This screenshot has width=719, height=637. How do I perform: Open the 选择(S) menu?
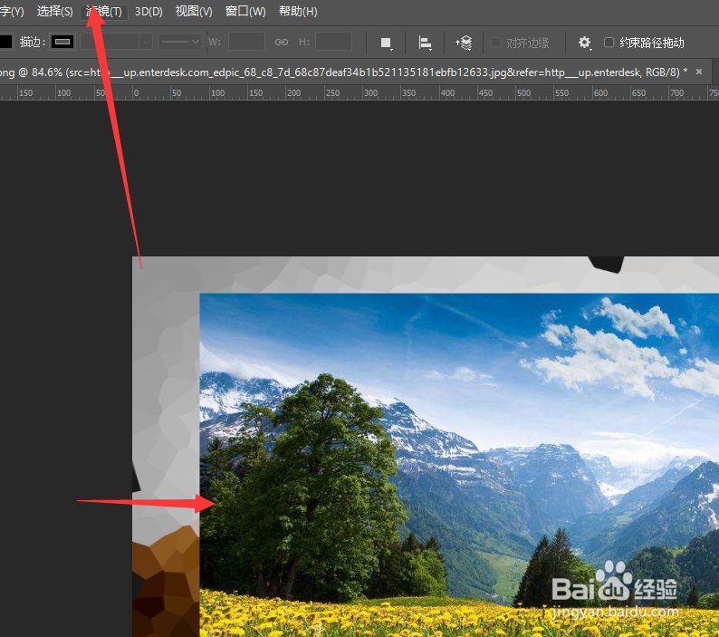pos(54,12)
